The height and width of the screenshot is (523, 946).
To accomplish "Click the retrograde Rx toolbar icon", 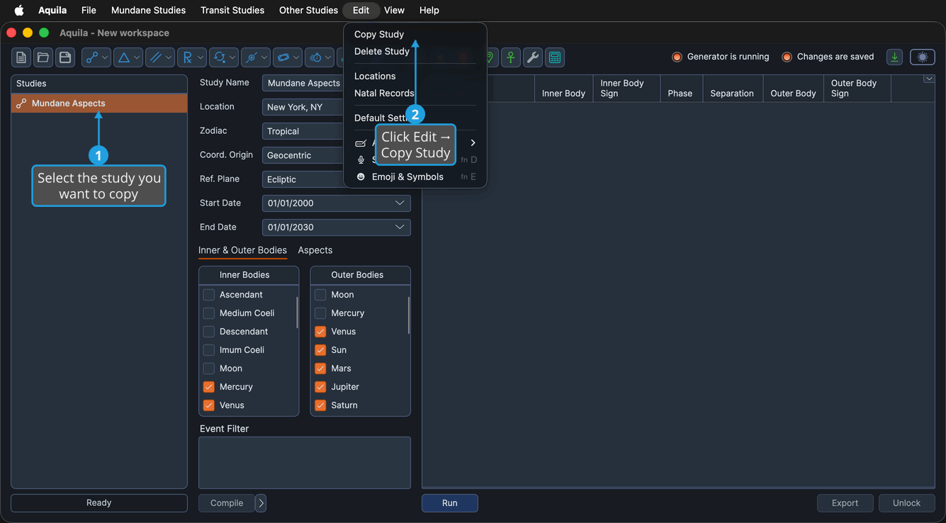I will tap(188, 57).
